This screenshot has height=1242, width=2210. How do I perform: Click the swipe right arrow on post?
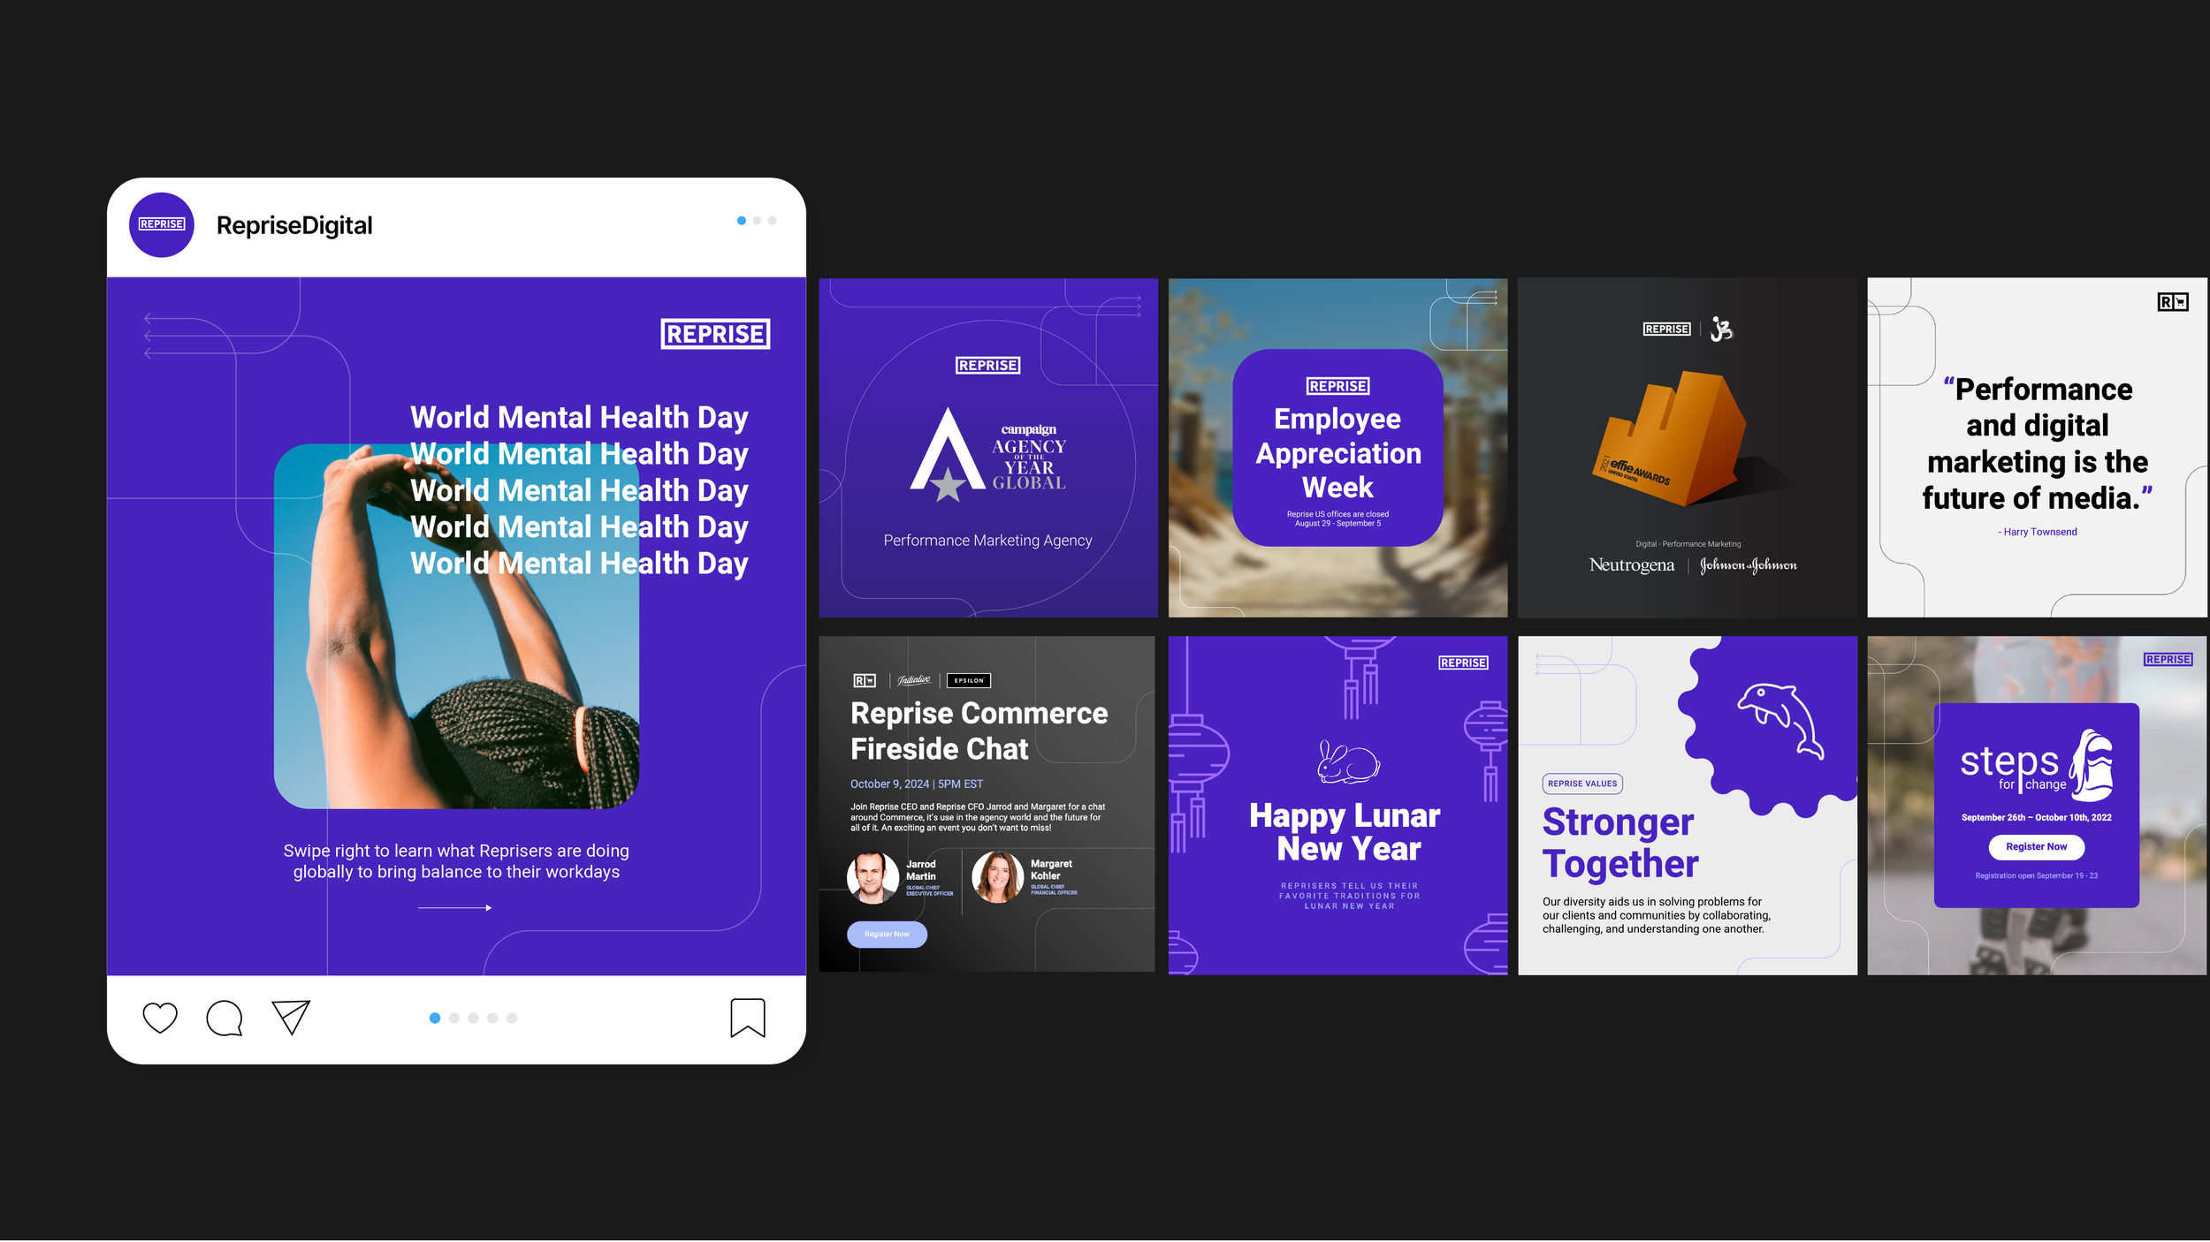click(455, 908)
